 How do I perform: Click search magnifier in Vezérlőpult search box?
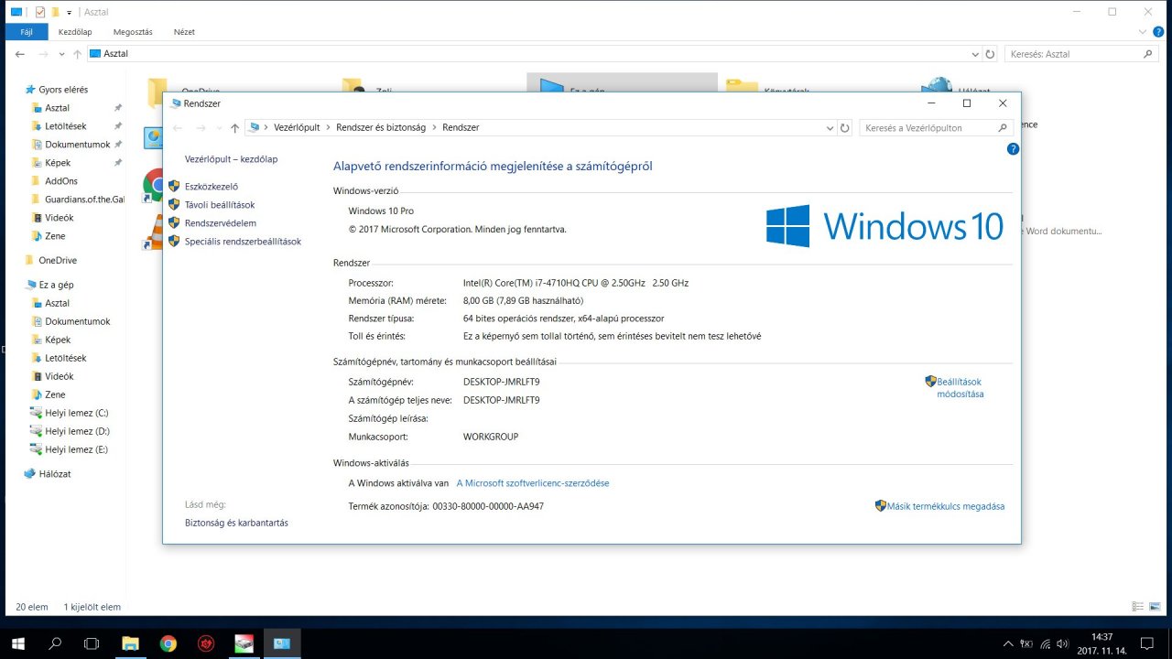1004,128
